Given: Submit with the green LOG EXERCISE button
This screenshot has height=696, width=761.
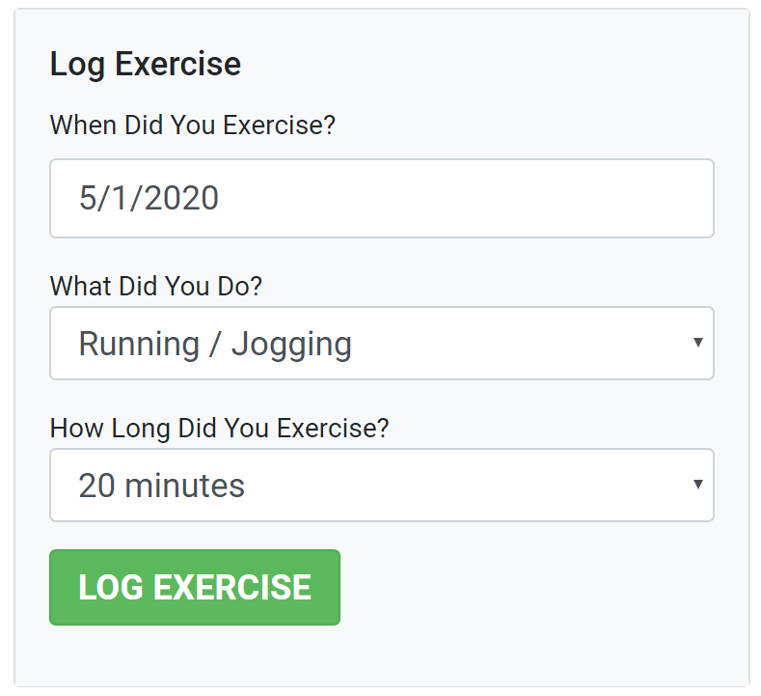Looking at the screenshot, I should pos(195,587).
